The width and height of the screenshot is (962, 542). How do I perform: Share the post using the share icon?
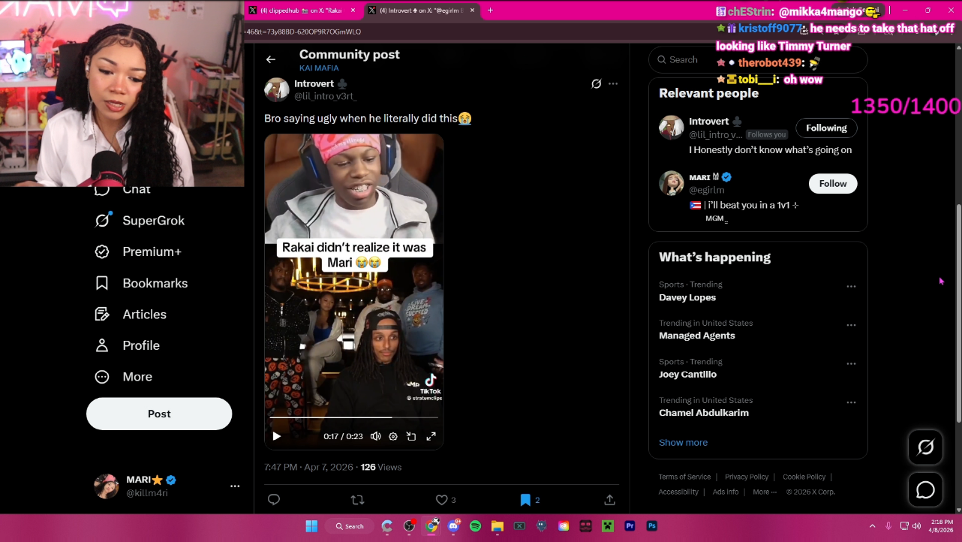tap(610, 500)
